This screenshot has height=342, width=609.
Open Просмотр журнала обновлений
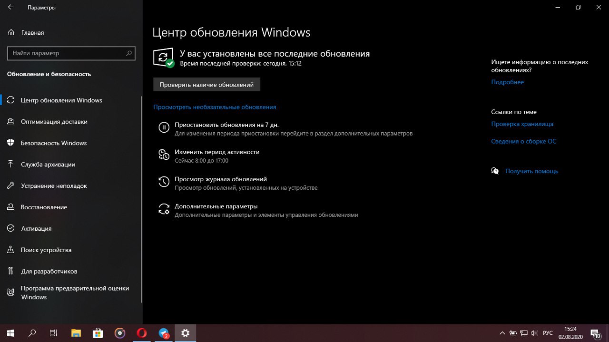(221, 179)
